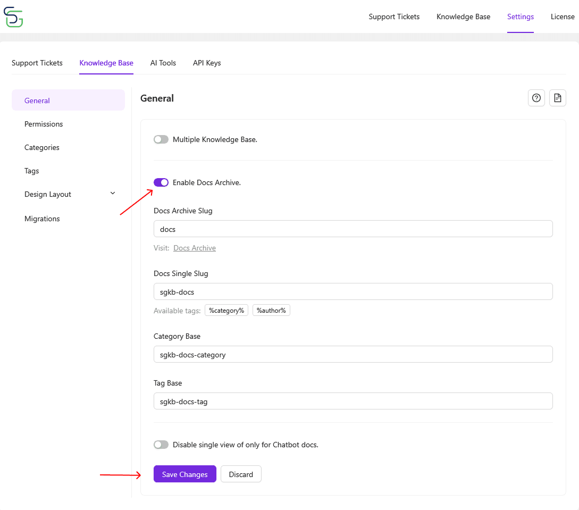579x510 pixels.
Task: Discard unsaved changes
Action: pos(241,474)
